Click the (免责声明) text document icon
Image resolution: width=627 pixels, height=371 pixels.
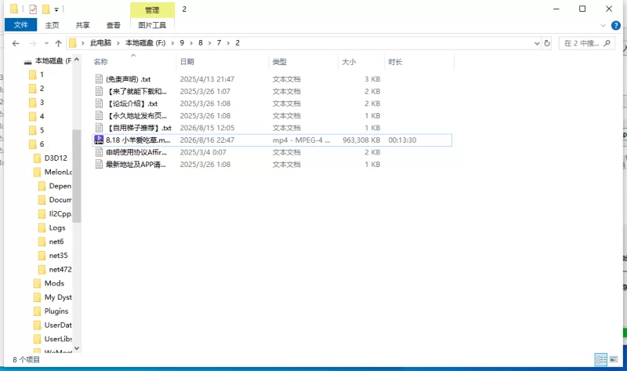tap(99, 79)
